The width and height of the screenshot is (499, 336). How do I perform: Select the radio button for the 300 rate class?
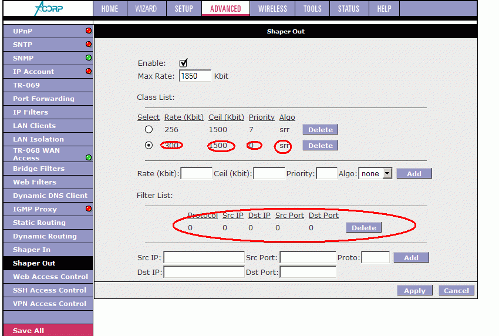coord(149,145)
